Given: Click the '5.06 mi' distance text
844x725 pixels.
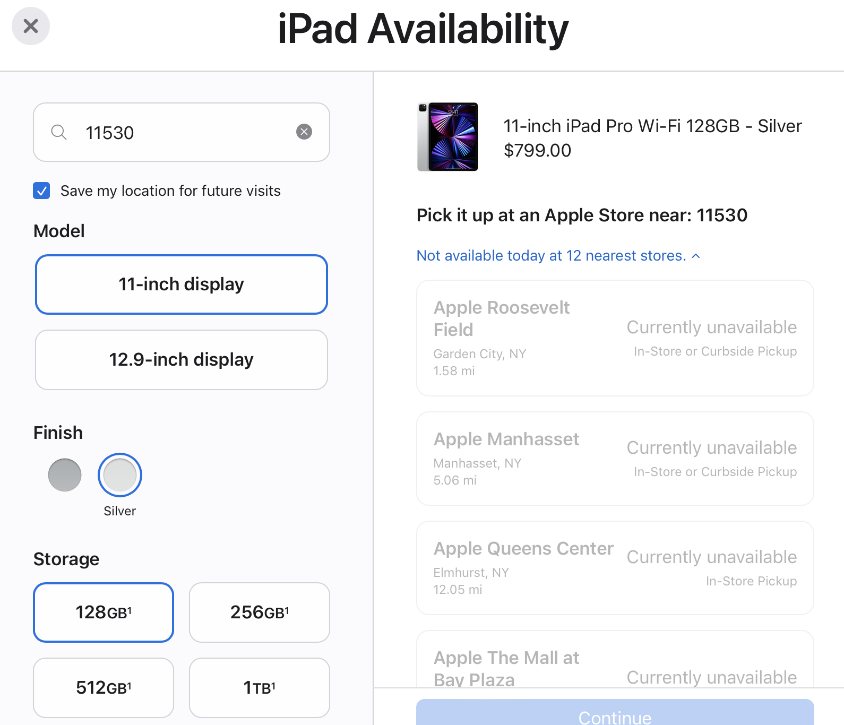Looking at the screenshot, I should (455, 480).
